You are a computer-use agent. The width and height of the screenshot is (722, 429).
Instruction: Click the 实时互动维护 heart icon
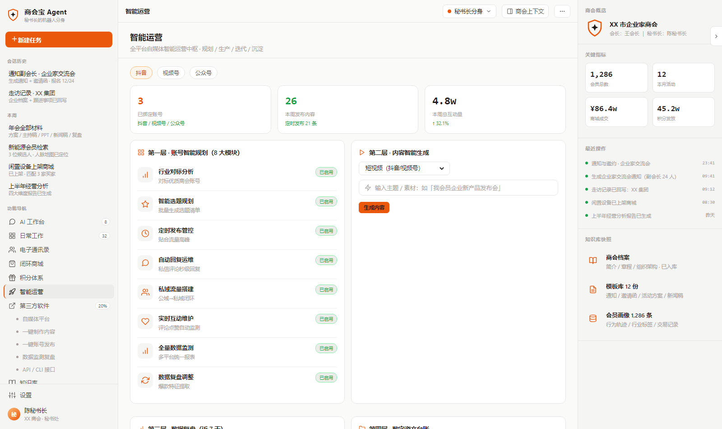click(145, 322)
